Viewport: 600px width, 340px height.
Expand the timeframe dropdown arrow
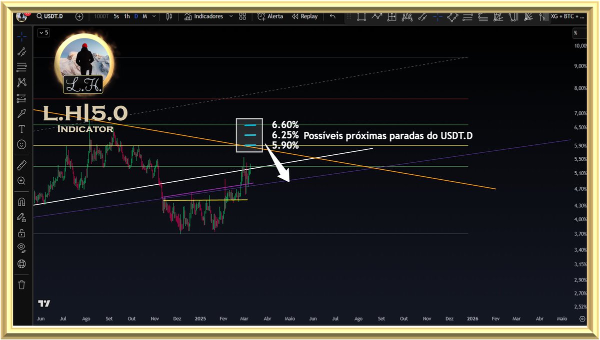pos(154,16)
